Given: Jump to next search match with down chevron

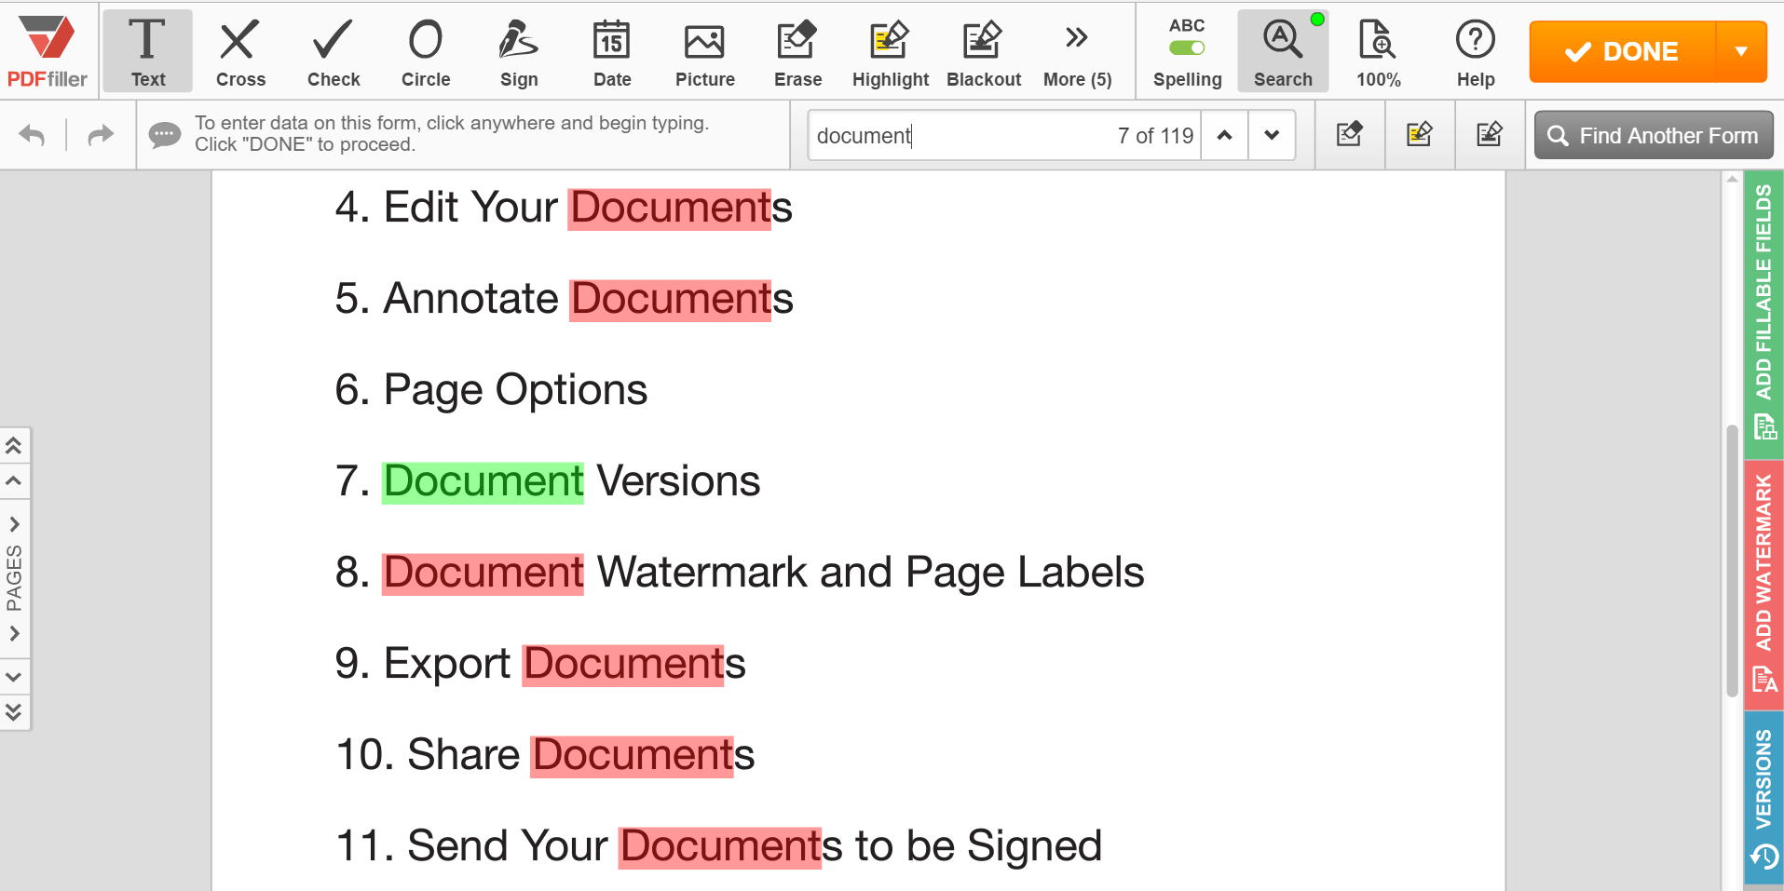Looking at the screenshot, I should pos(1272,135).
